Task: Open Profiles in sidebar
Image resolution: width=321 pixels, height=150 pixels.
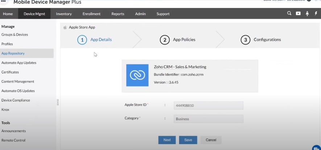Action: (7, 44)
